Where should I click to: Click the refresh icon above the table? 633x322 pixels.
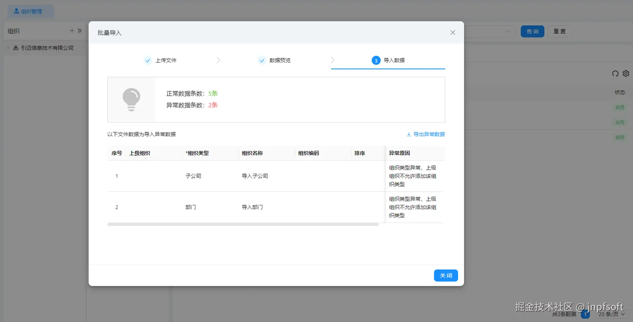(615, 74)
